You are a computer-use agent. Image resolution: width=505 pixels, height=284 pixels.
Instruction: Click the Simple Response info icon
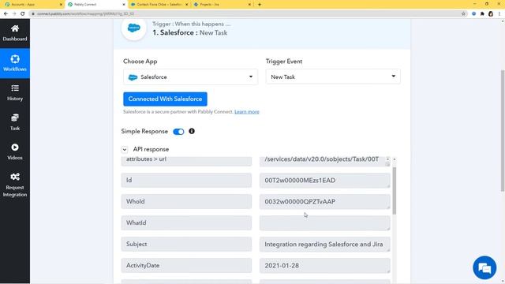[x=192, y=131]
